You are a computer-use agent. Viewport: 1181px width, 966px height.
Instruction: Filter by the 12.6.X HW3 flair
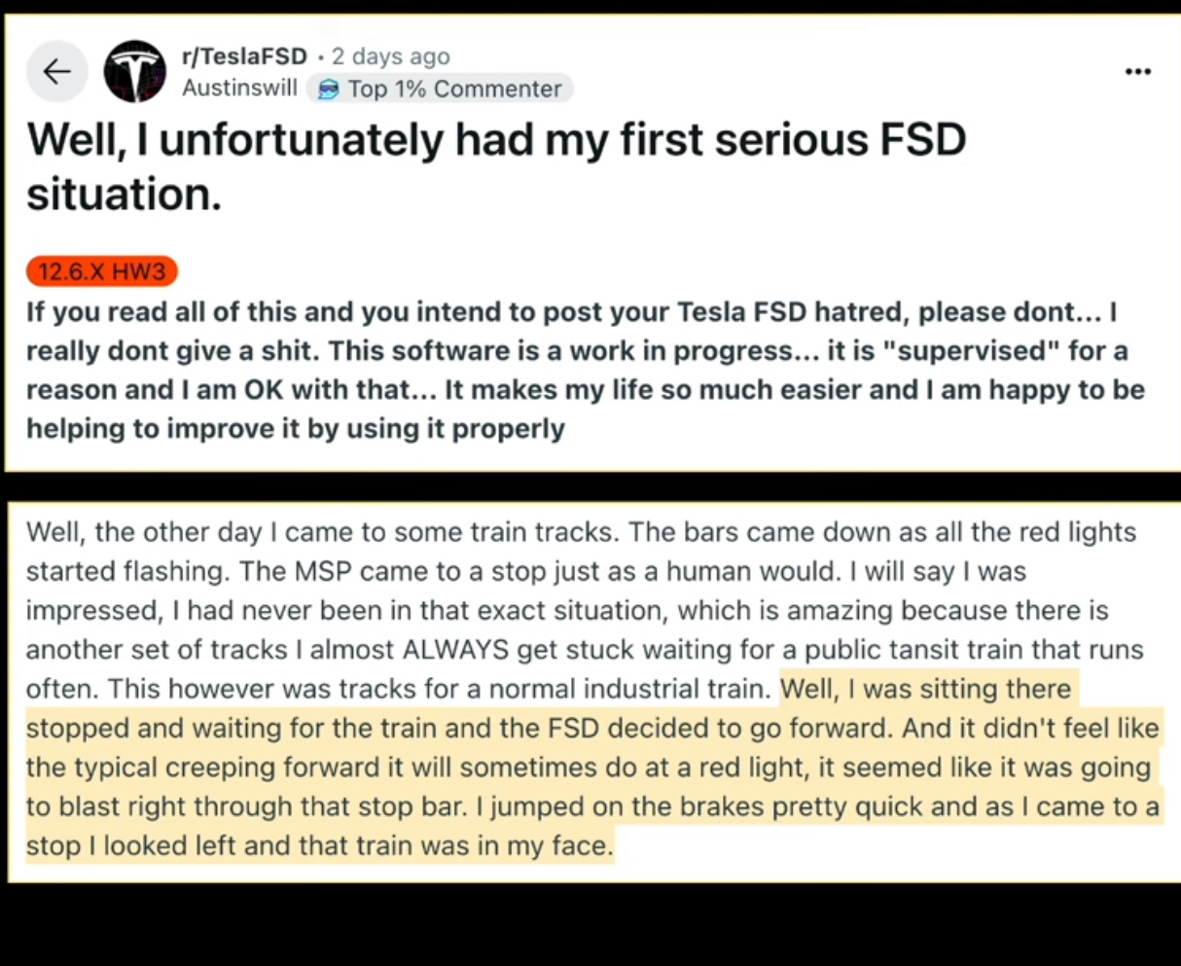tap(101, 271)
